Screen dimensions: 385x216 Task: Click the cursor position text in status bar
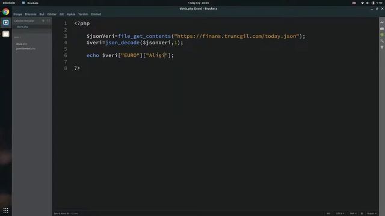click(61, 214)
